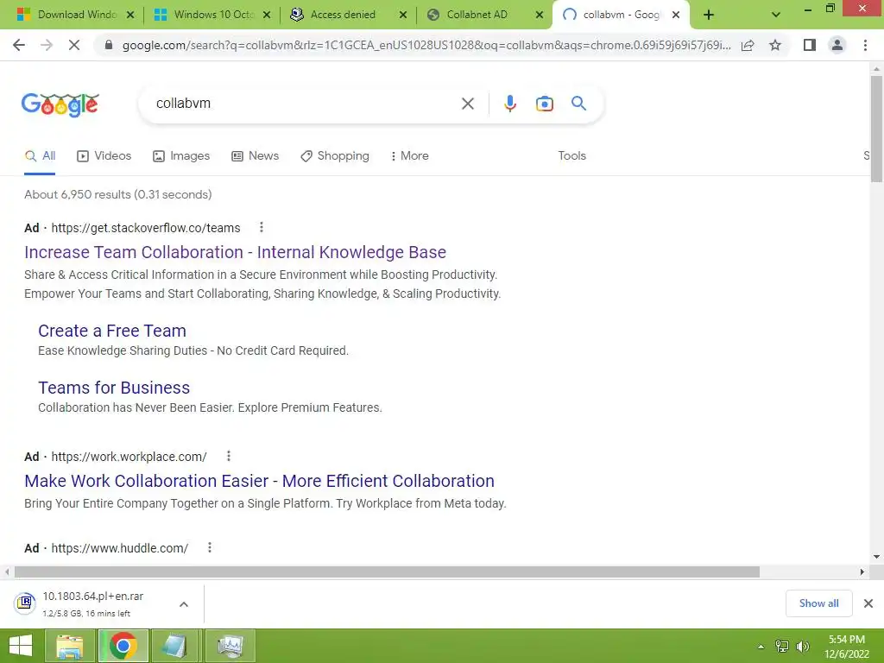Search by image with camera icon
This screenshot has width=884, height=663.
point(544,104)
